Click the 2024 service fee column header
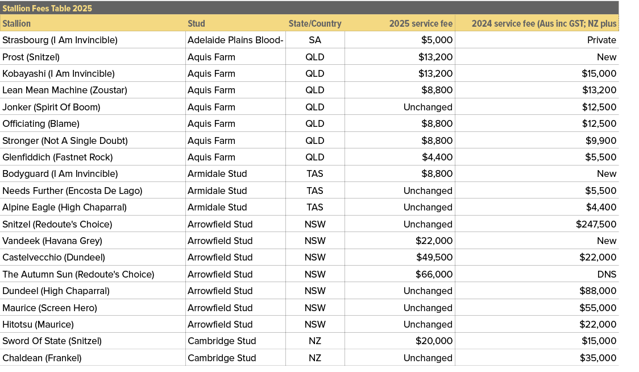 (543, 23)
